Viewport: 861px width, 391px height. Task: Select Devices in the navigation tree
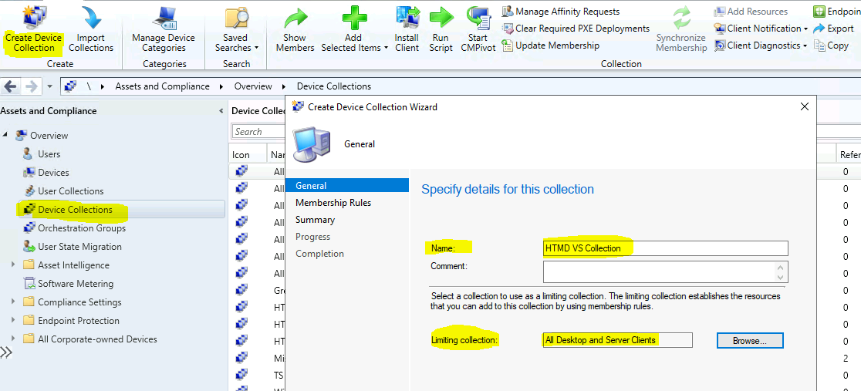click(x=53, y=173)
